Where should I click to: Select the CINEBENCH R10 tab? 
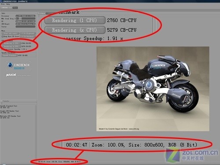[6, 7]
